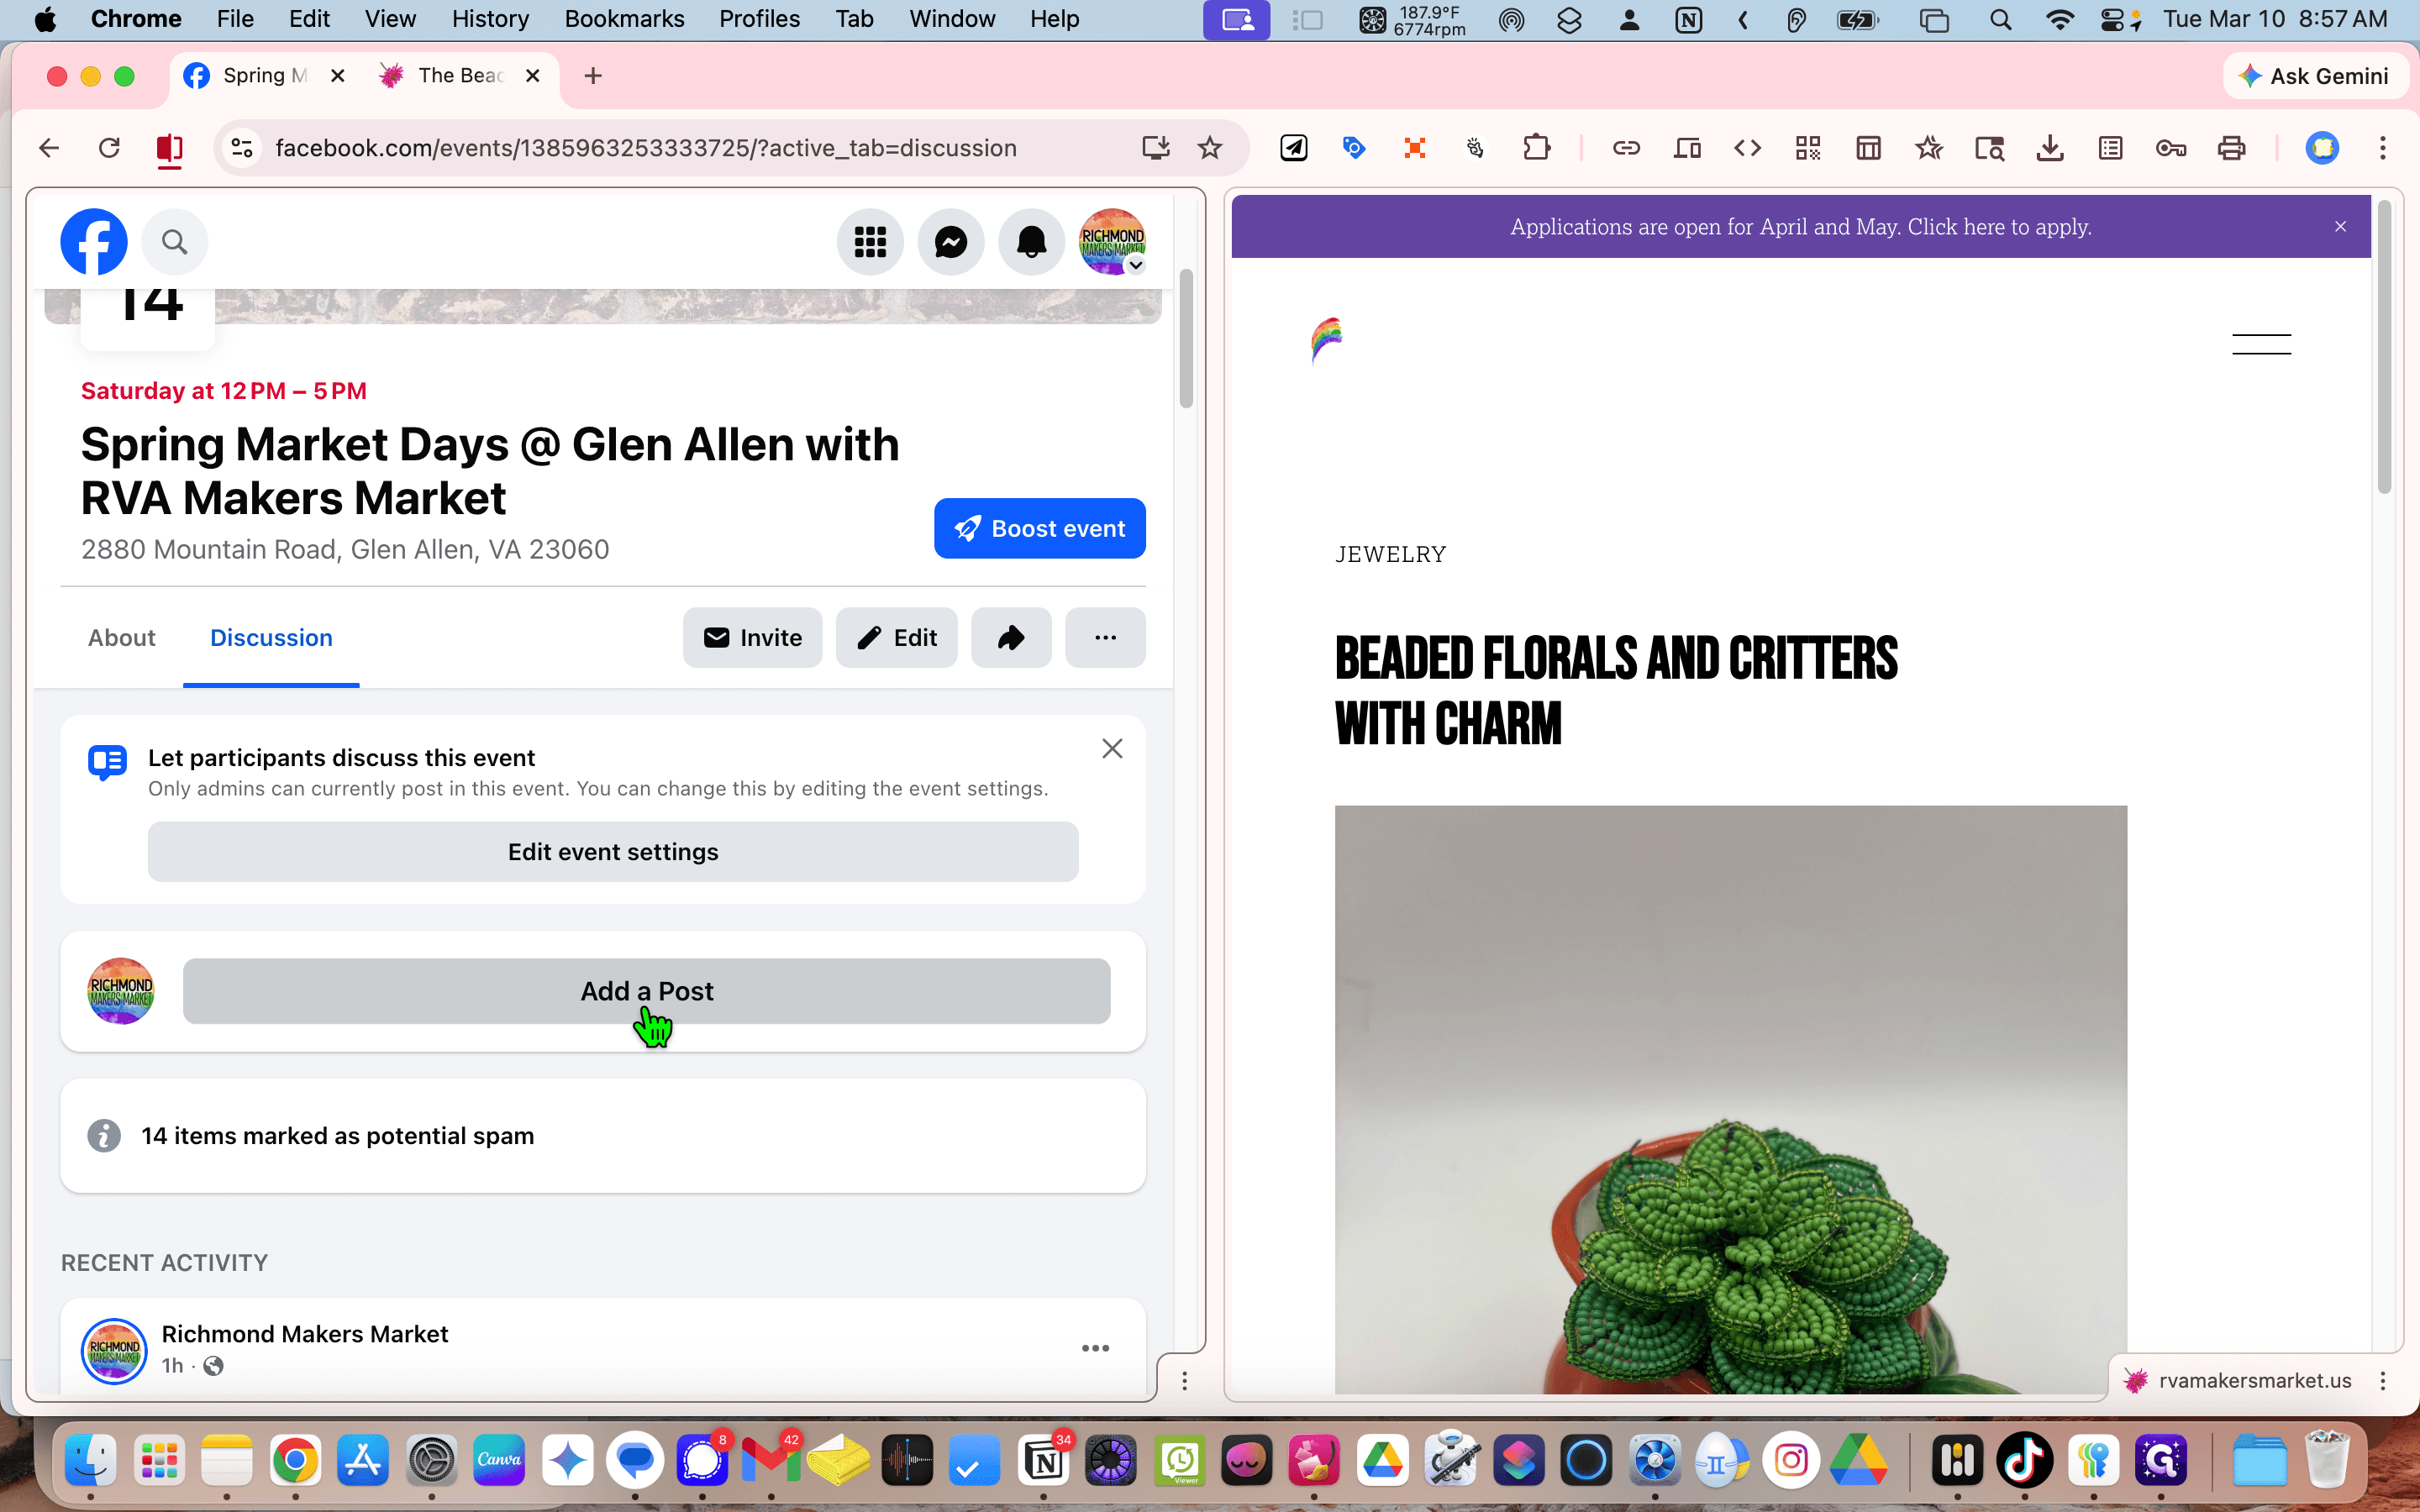Open the split view options three-dot button by rvamakersmarket.us

pyautogui.click(x=2382, y=1380)
